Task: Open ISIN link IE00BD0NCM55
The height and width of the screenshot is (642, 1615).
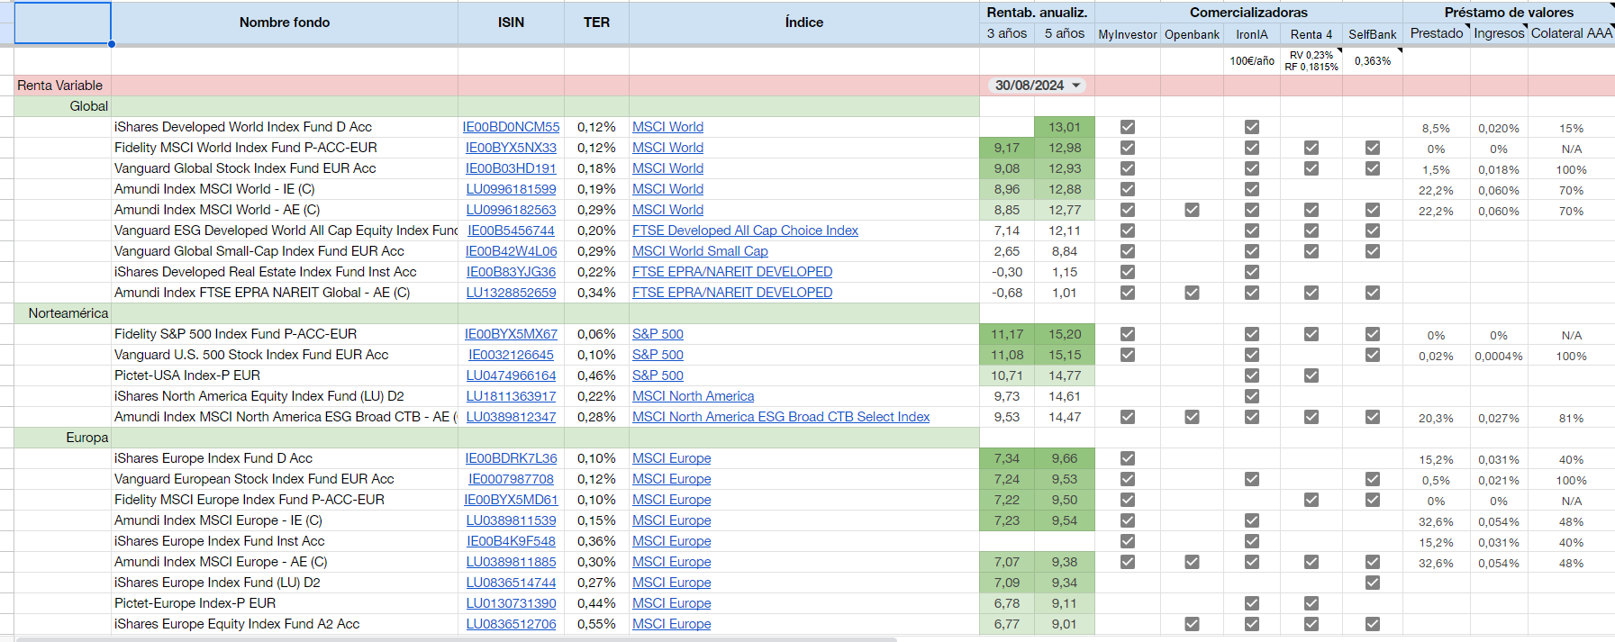Action: (511, 127)
